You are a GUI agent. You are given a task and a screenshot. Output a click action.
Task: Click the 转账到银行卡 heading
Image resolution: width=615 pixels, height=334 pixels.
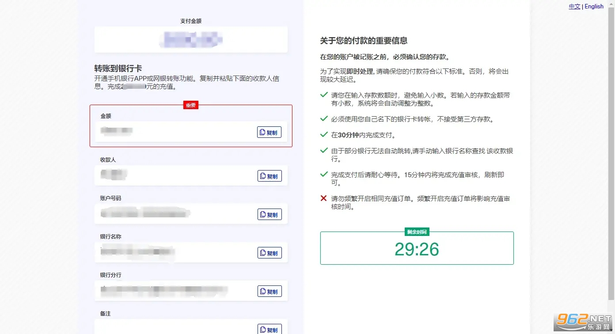tap(118, 68)
